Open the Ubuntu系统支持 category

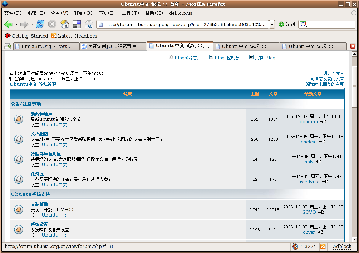[x=30, y=194]
